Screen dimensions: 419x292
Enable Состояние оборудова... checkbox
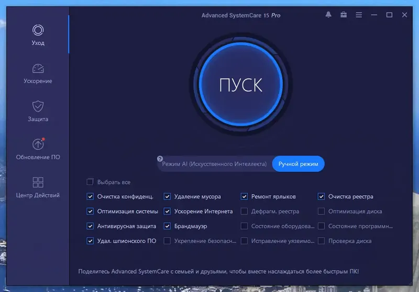(x=244, y=226)
